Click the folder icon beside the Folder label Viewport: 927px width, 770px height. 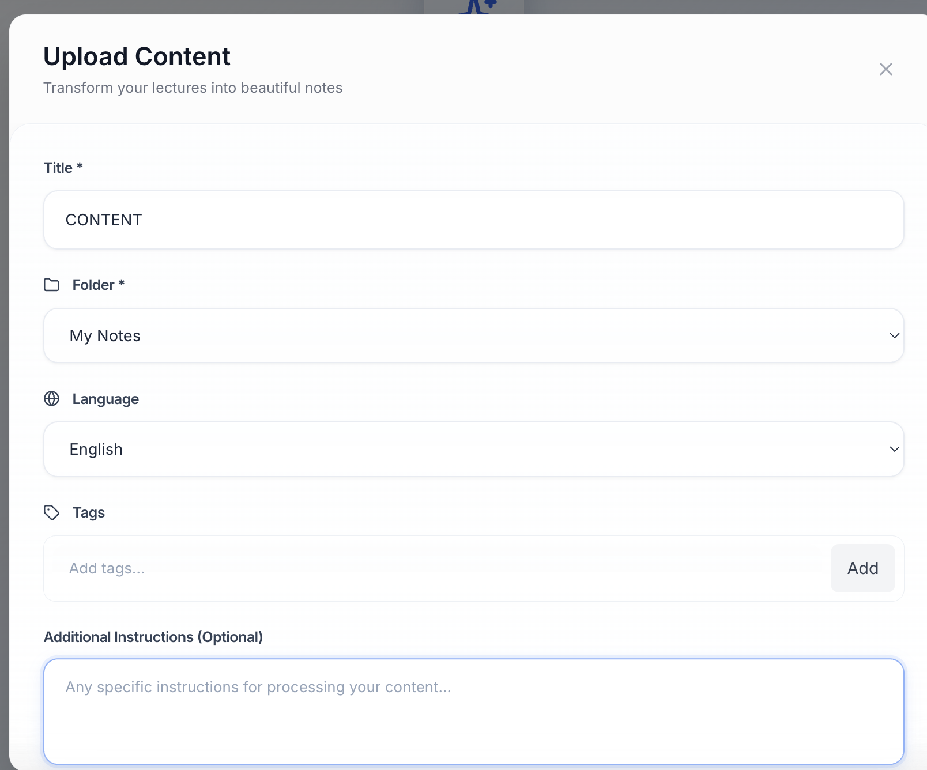tap(51, 285)
